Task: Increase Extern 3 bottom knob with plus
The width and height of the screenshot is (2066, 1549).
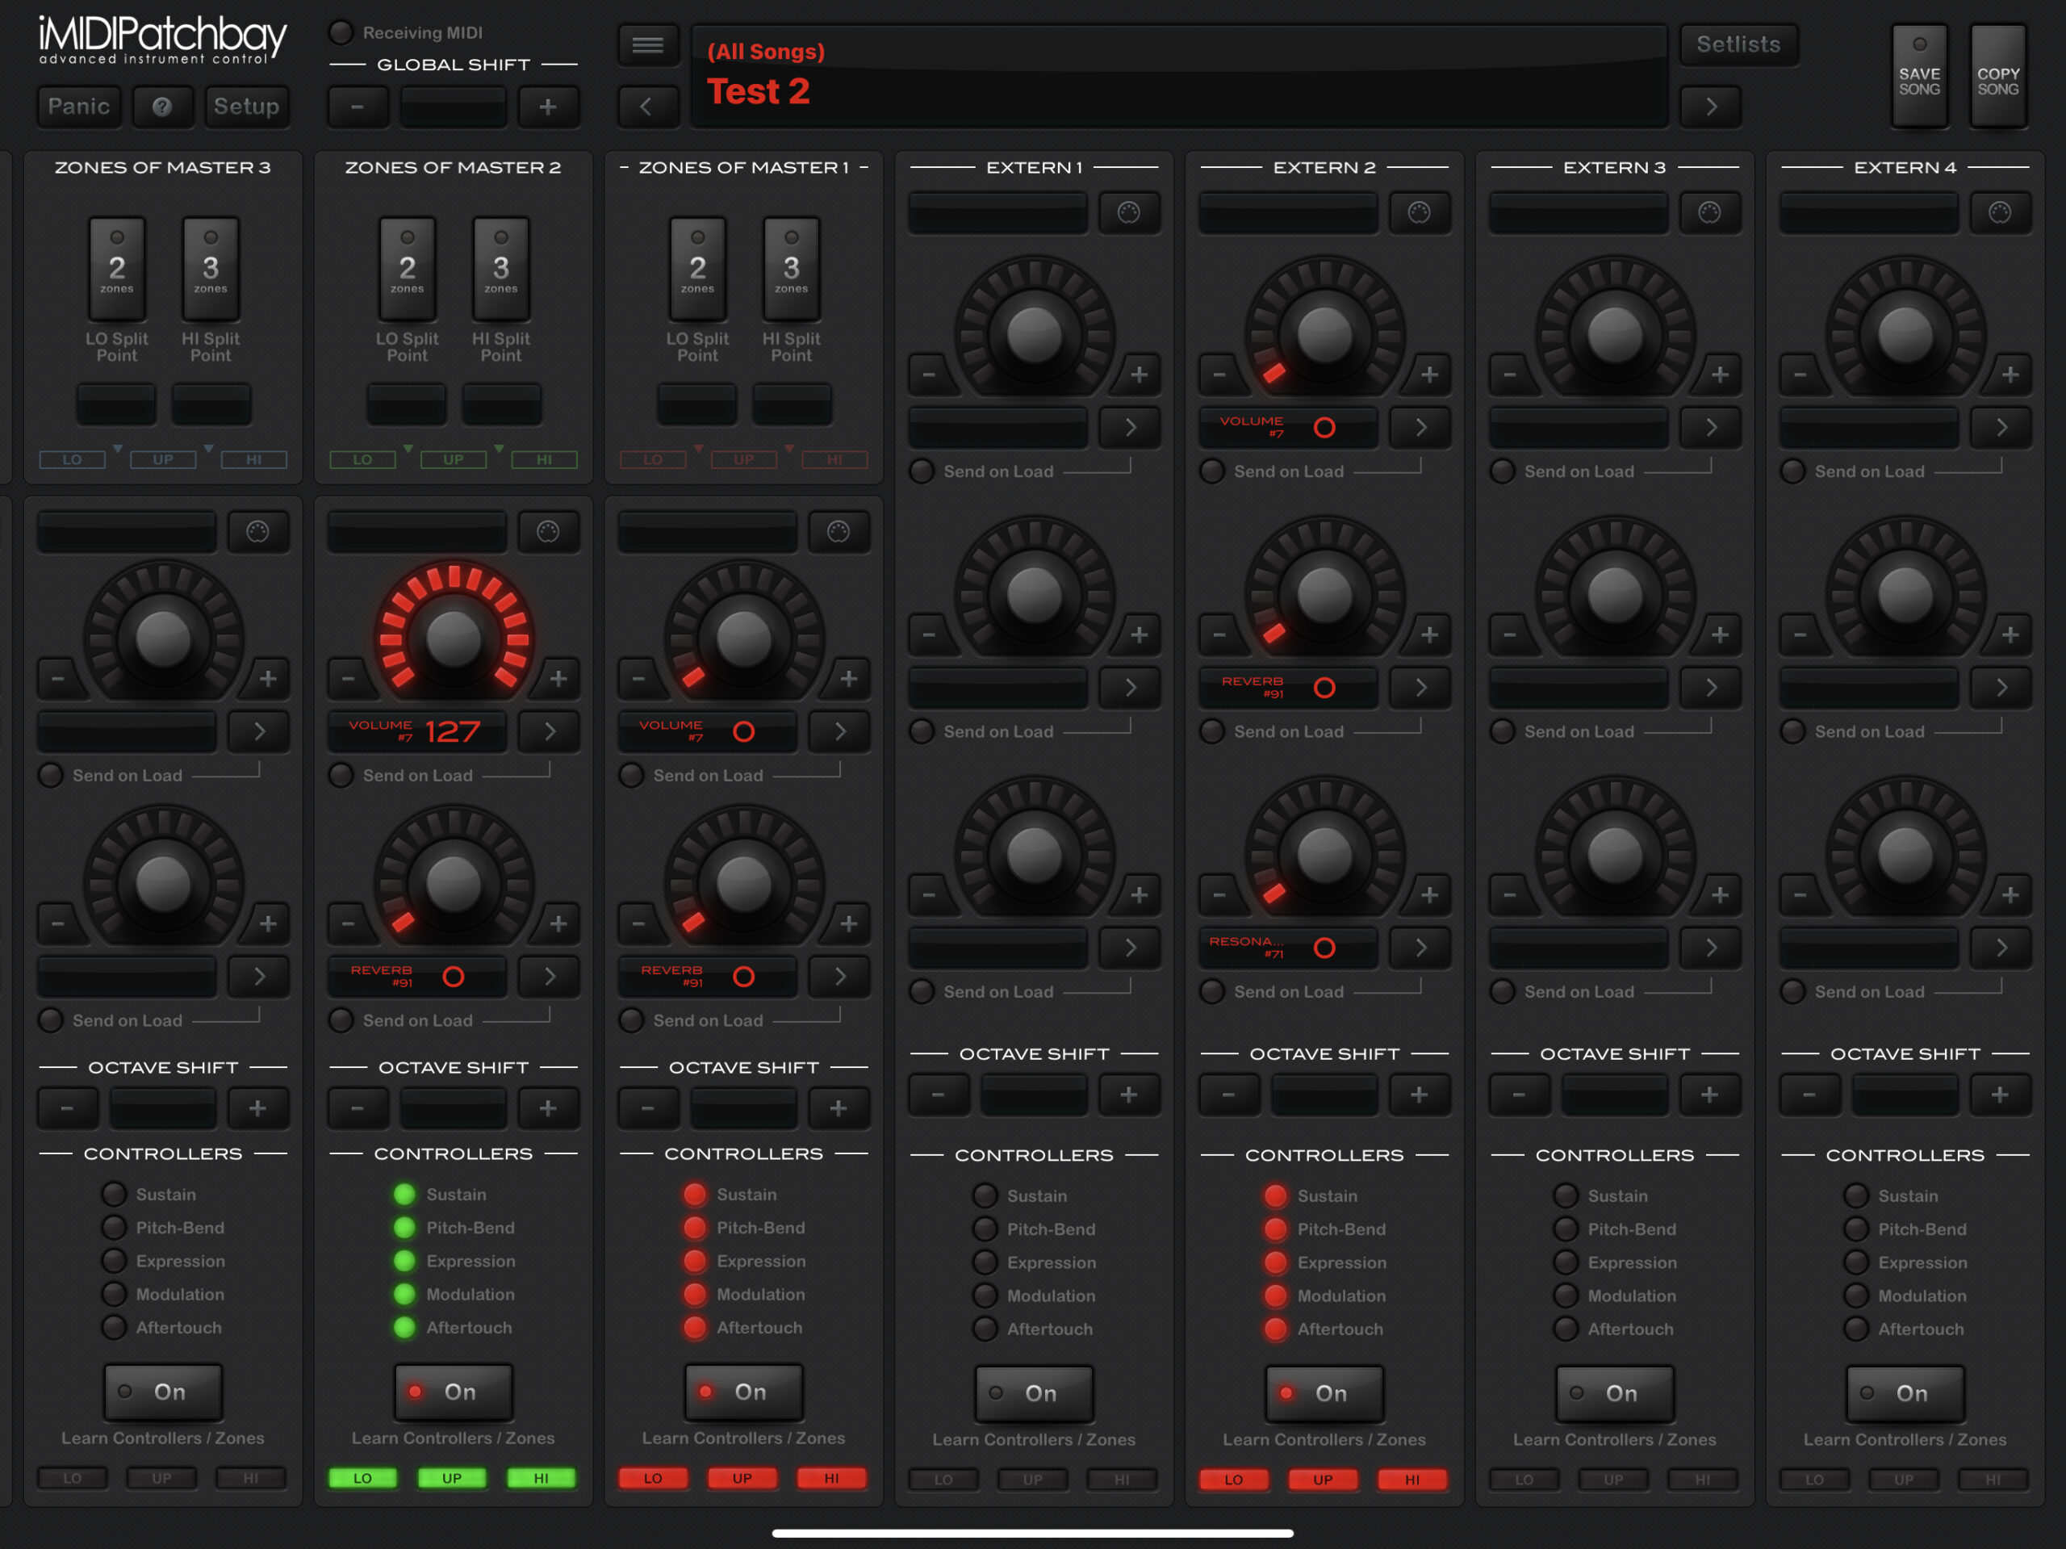Action: pos(1720,895)
